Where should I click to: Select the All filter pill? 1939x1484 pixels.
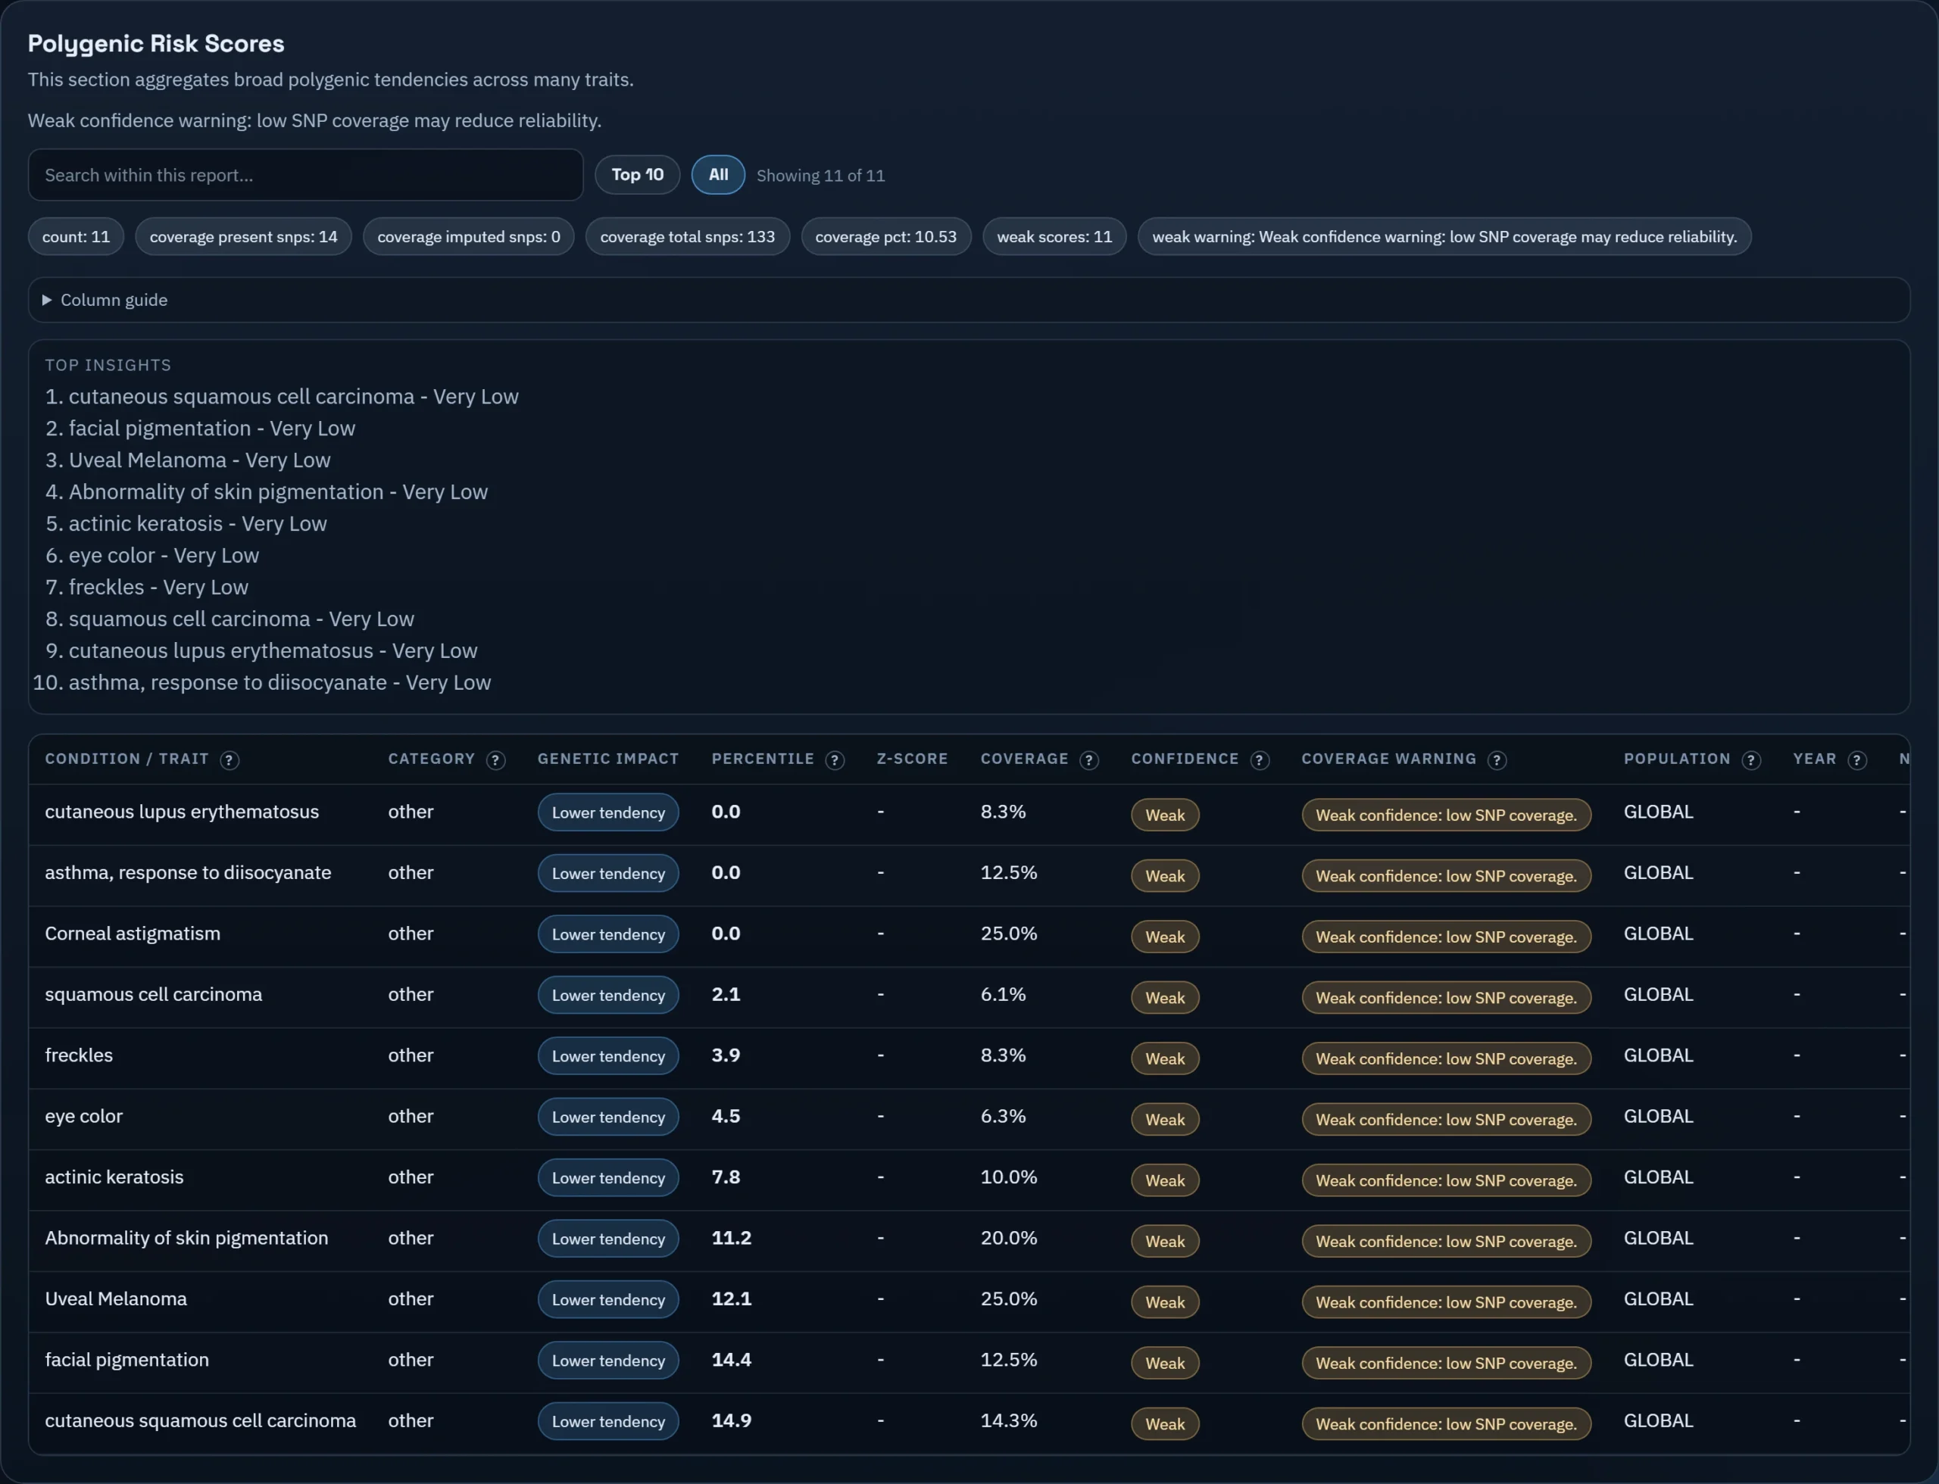[x=717, y=175]
